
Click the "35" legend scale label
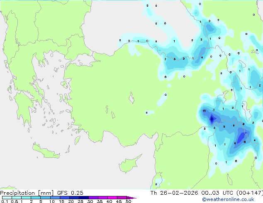[x=100, y=201]
